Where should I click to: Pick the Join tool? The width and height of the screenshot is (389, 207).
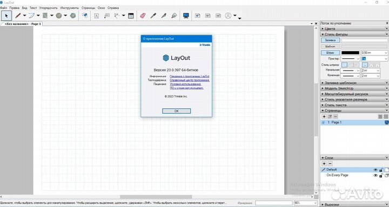click(174, 16)
